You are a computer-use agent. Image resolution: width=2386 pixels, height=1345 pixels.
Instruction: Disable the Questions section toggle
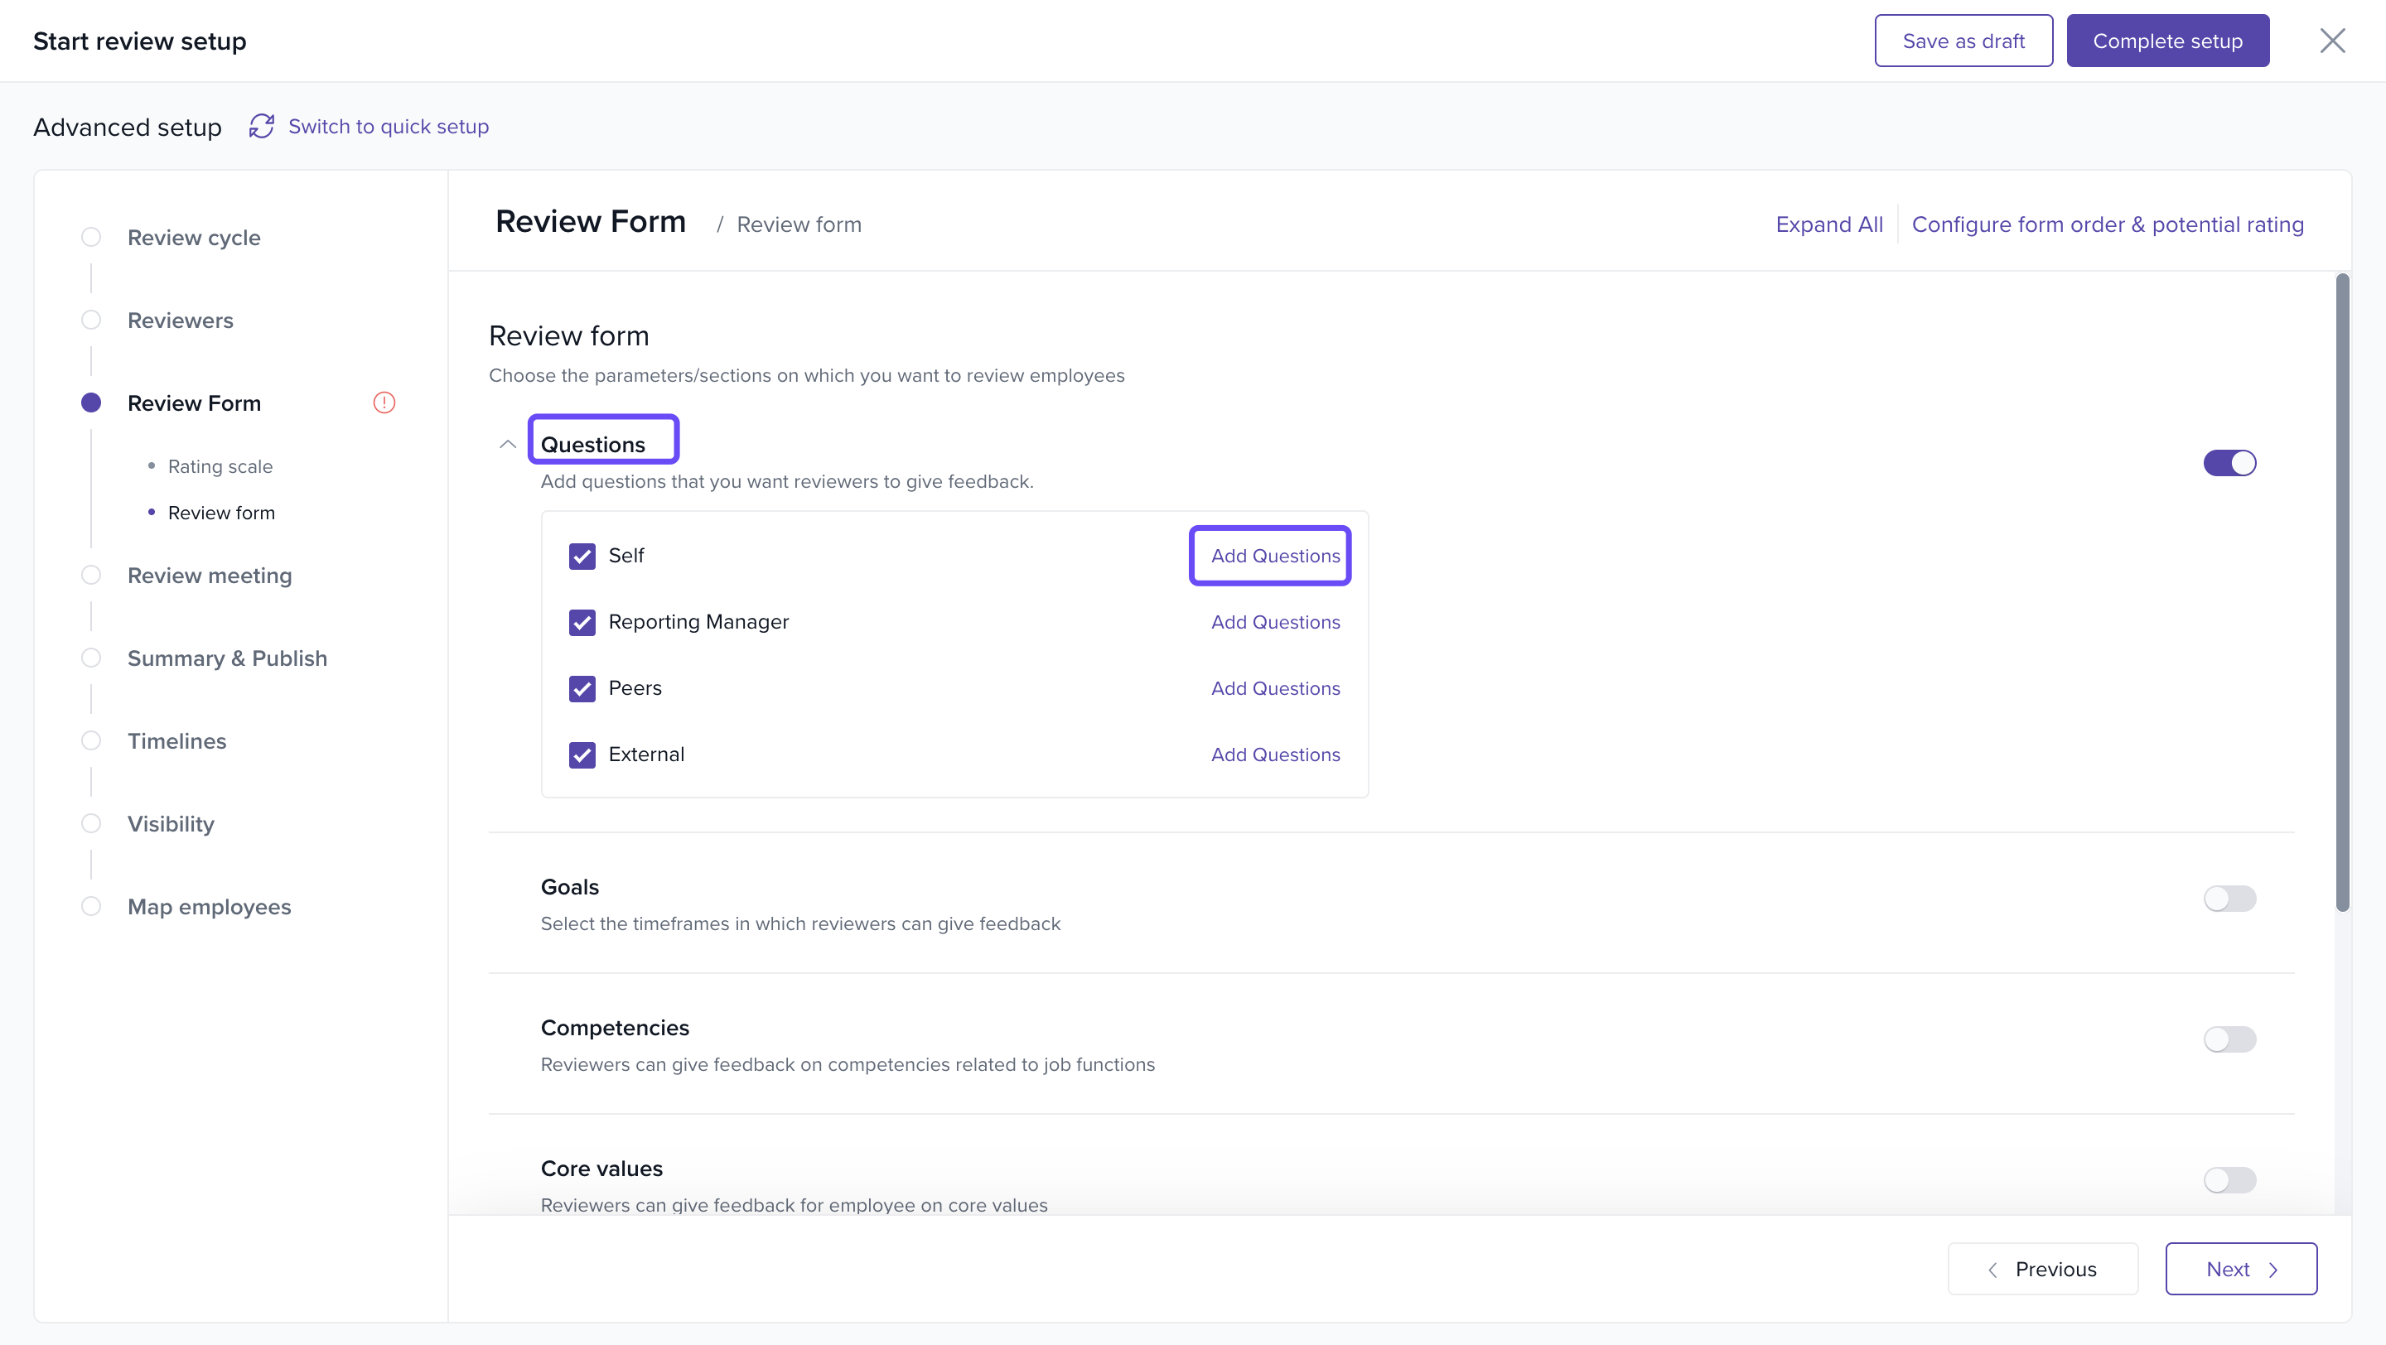[x=2229, y=463]
